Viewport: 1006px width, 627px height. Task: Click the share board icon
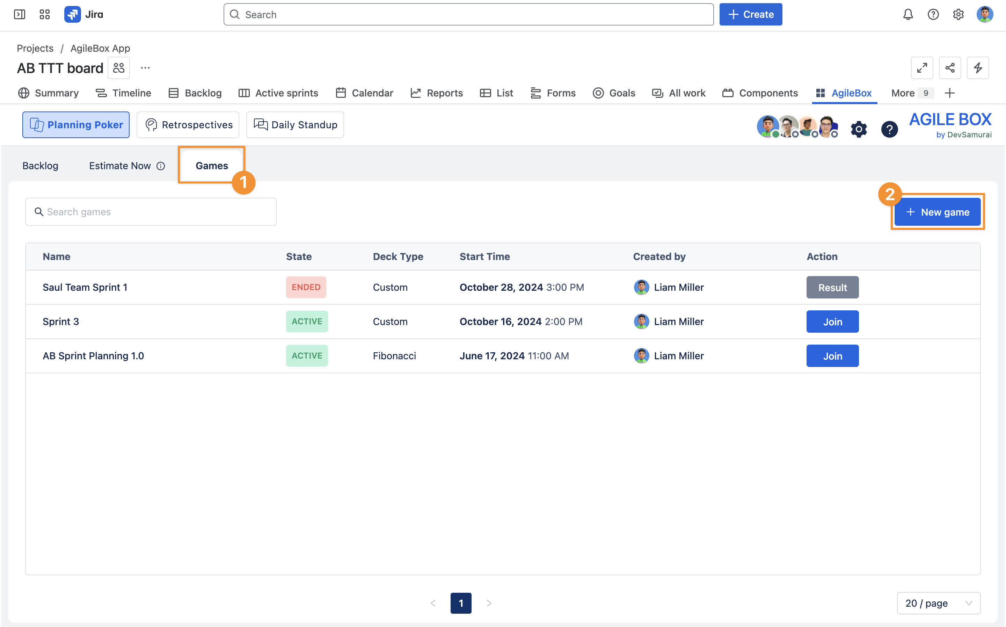950,68
